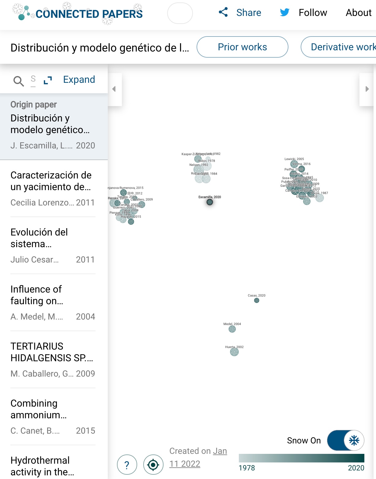Viewport: 376px width, 479px height.
Task: Click the expand arrows icon
Action: click(x=48, y=80)
